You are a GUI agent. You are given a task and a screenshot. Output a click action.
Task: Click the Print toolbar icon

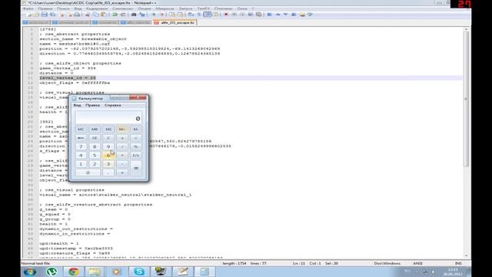pyautogui.click(x=77, y=15)
